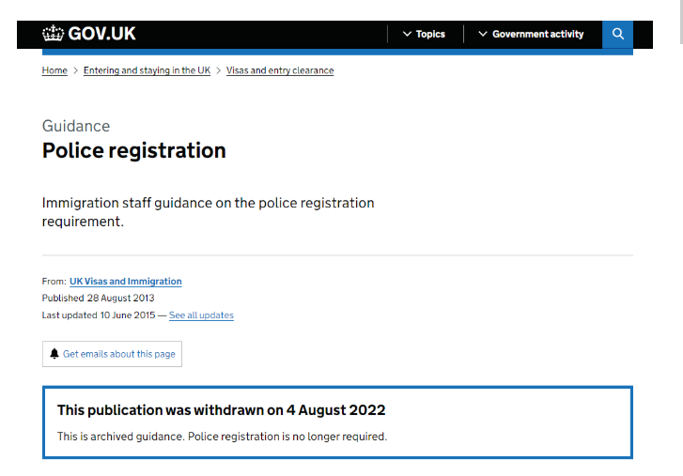Click the first breadcrumb separator after Home
The width and height of the screenshot is (683, 476).
coord(75,70)
